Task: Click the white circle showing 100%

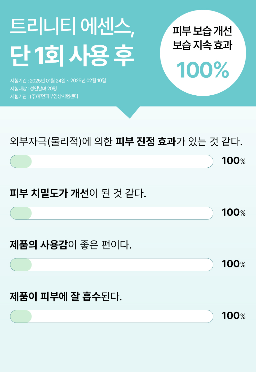Action: coord(203,53)
